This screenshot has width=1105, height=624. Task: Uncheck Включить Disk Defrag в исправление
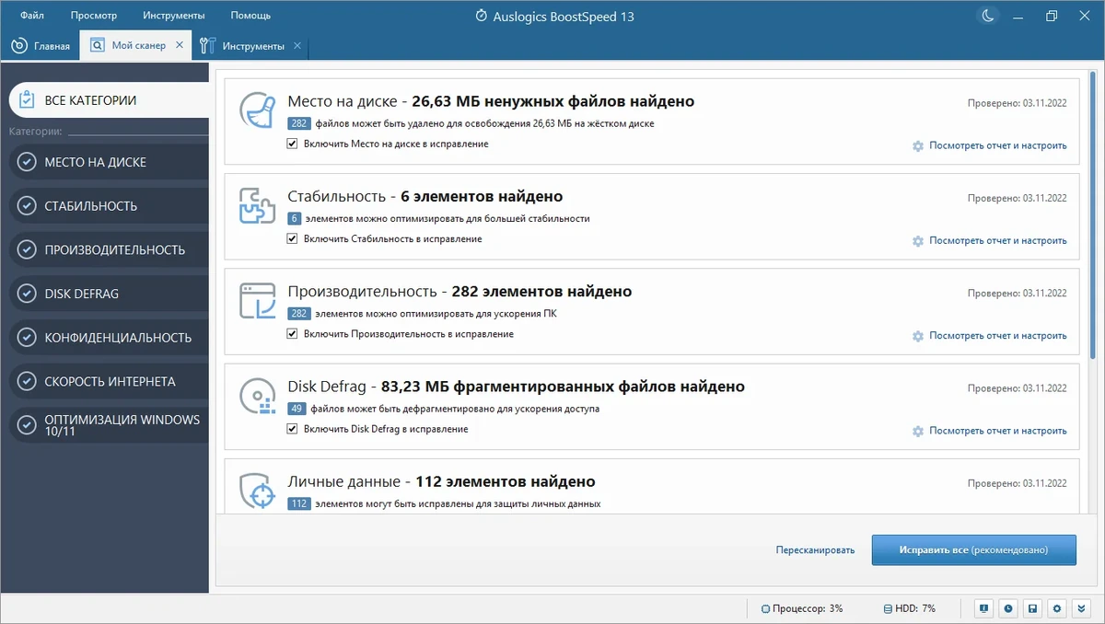(292, 429)
